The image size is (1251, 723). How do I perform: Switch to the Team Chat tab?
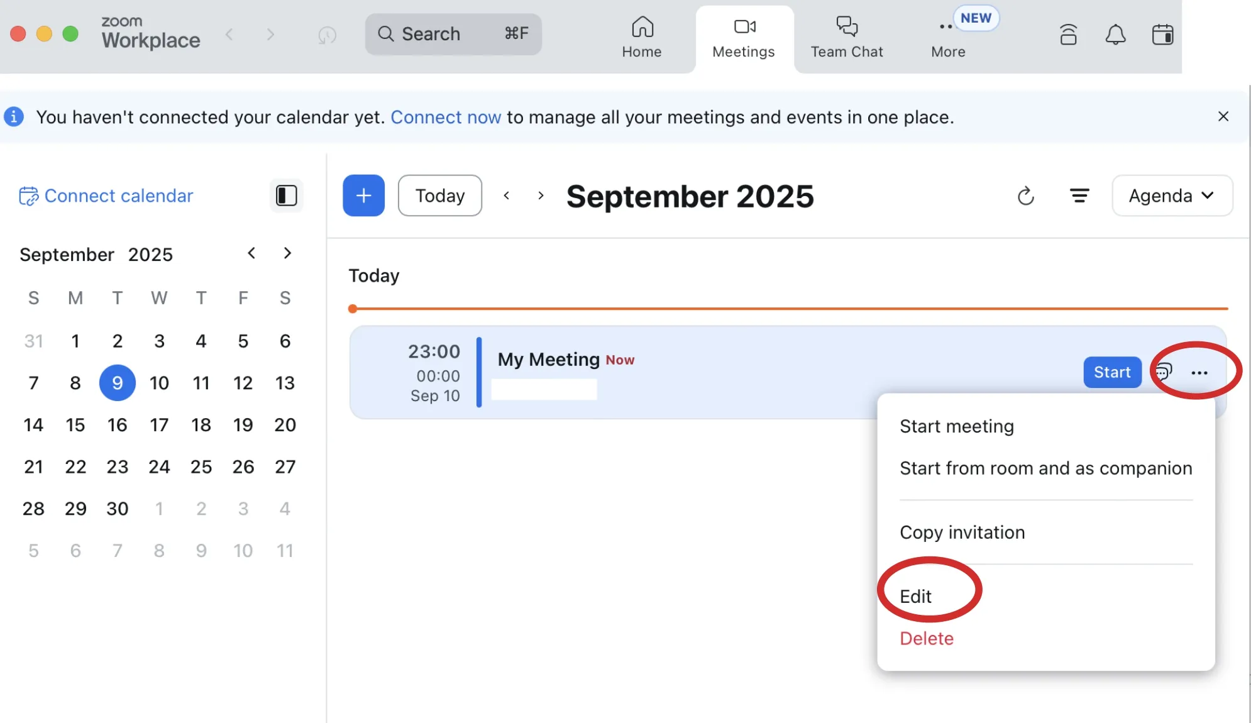coord(846,38)
